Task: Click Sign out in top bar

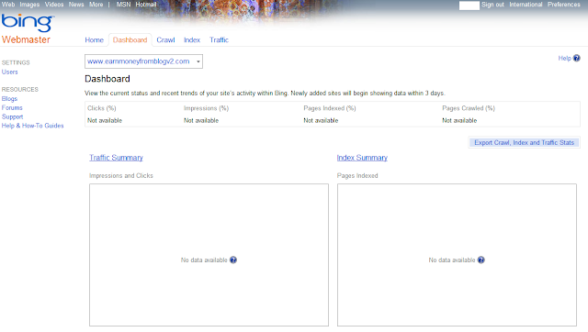Action: (x=492, y=5)
